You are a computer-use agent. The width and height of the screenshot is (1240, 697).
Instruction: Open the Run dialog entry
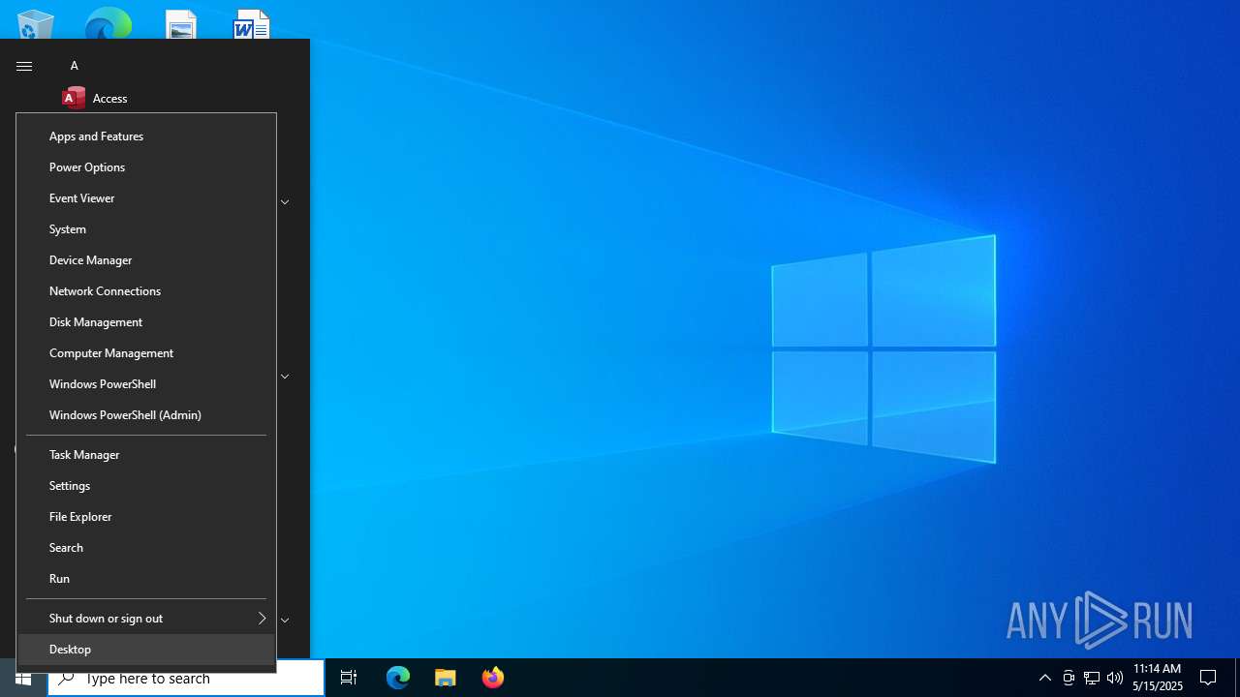(x=146, y=579)
